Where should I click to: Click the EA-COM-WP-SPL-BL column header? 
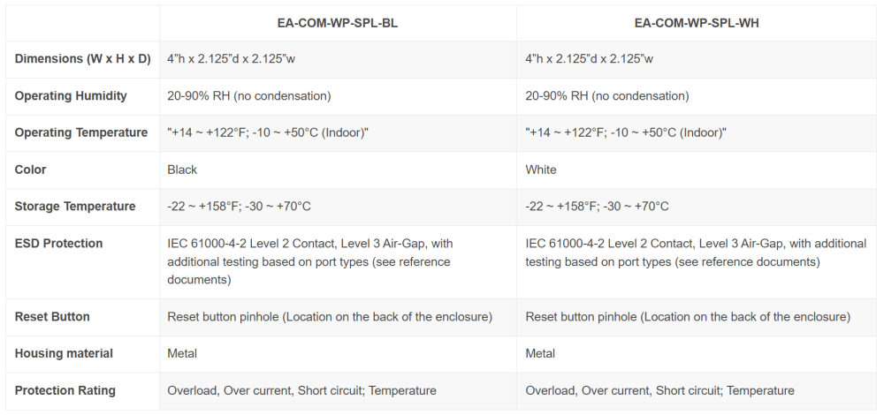pos(337,24)
